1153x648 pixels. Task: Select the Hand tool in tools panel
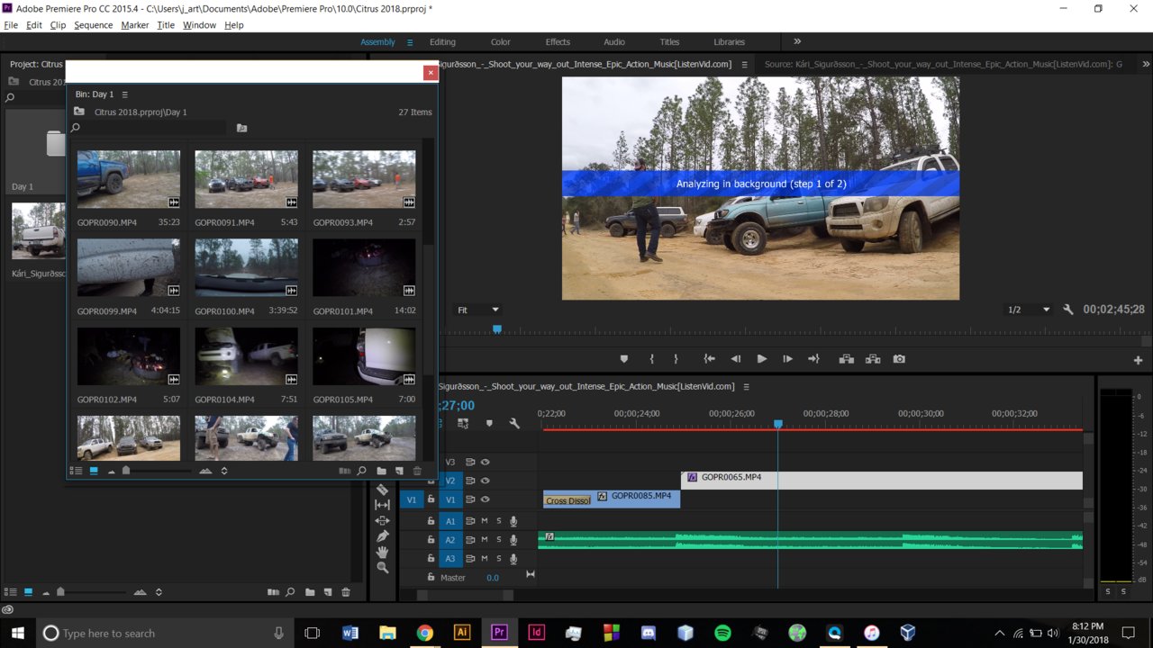[382, 552]
